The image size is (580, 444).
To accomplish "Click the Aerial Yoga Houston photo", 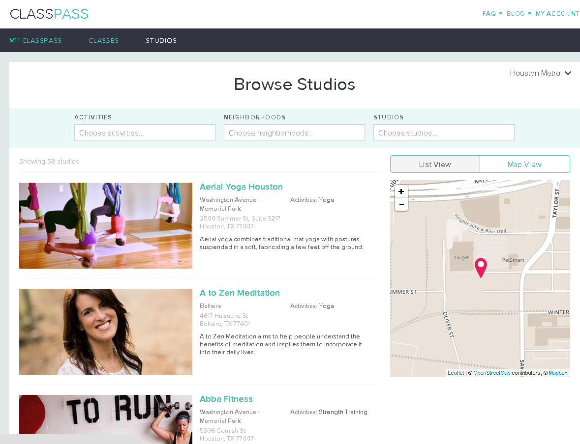I will click(x=106, y=225).
